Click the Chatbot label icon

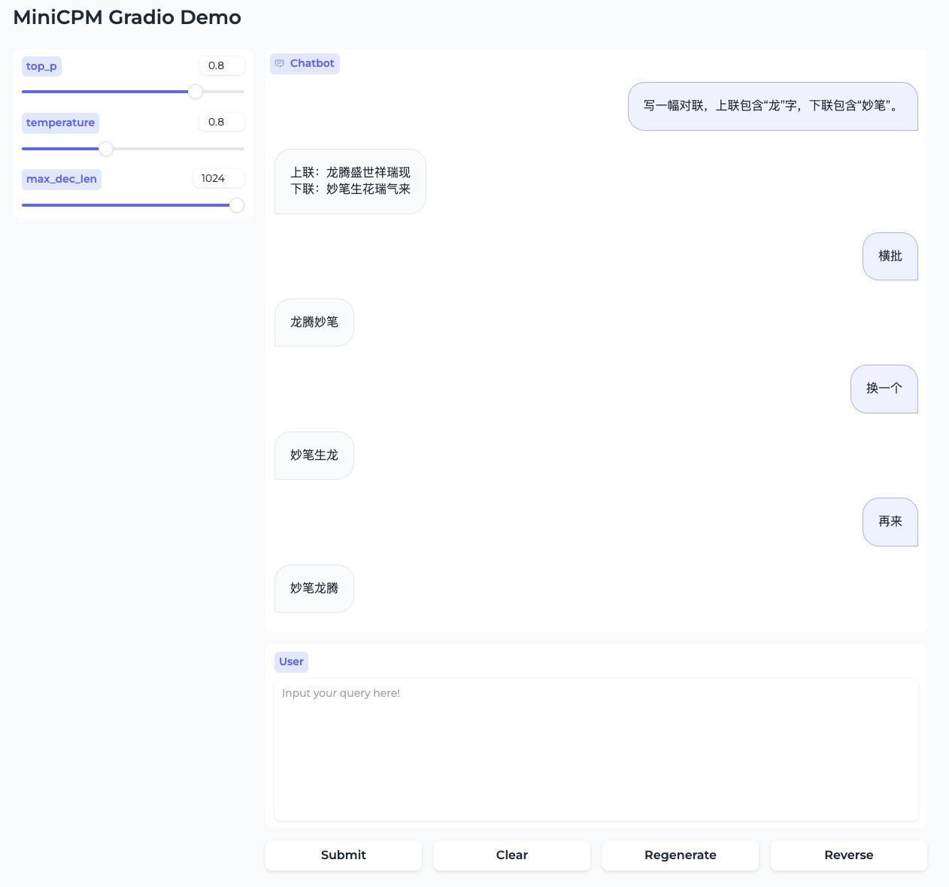280,64
